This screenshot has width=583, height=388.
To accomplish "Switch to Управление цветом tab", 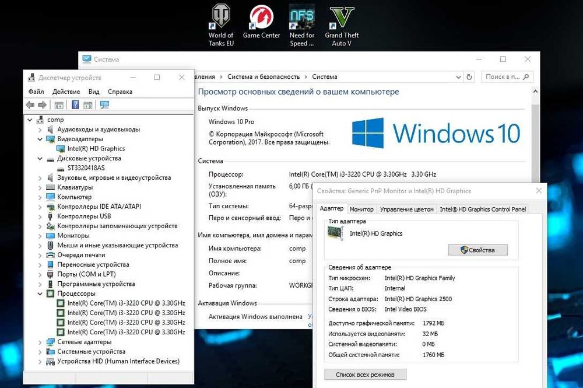I will [x=407, y=209].
